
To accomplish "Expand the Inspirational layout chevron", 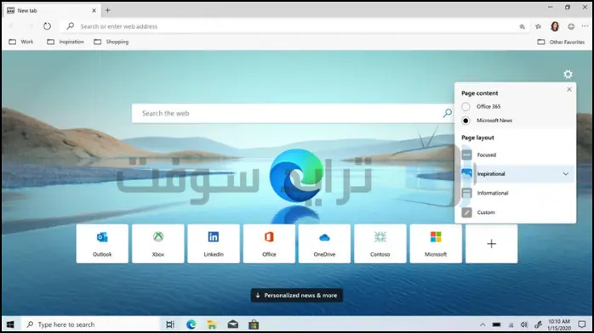I will tap(566, 174).
